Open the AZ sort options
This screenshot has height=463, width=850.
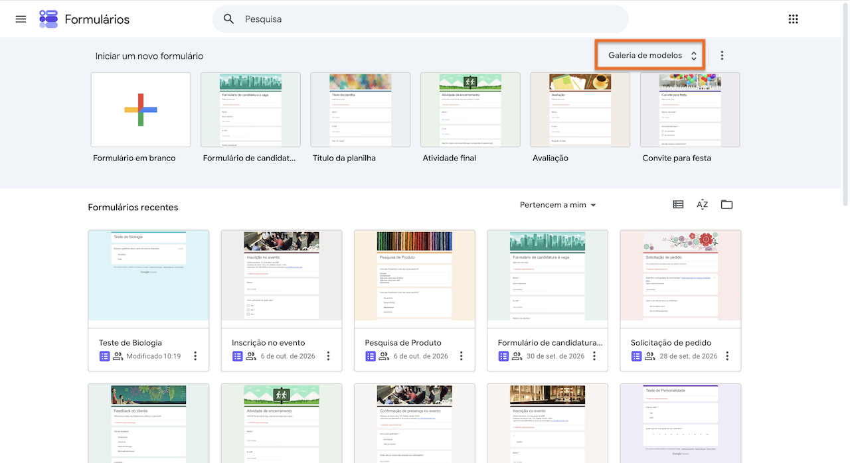pyautogui.click(x=703, y=205)
